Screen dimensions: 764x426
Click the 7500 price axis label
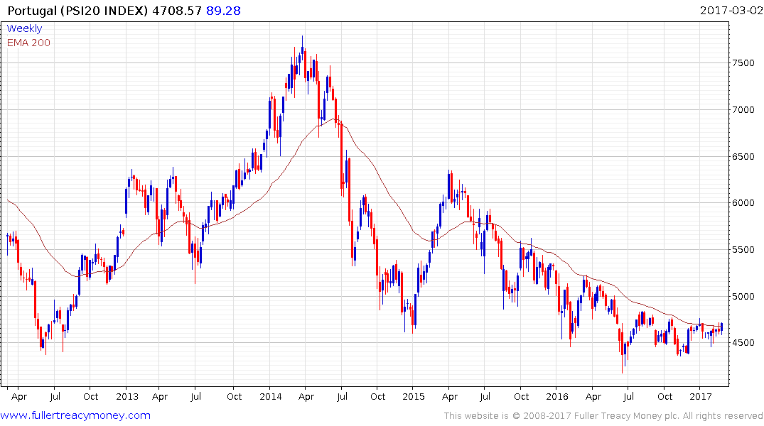point(743,63)
